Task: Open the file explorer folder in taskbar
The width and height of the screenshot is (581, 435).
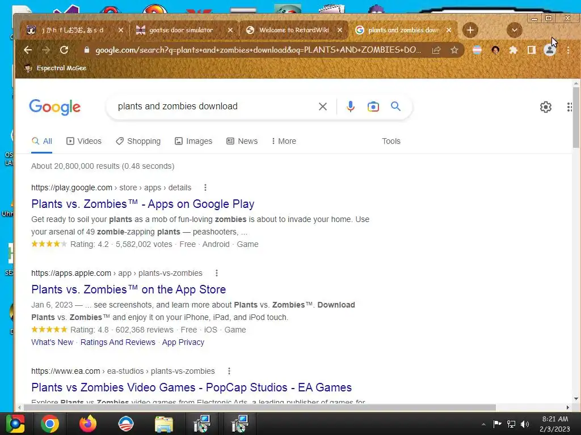Action: click(x=164, y=424)
